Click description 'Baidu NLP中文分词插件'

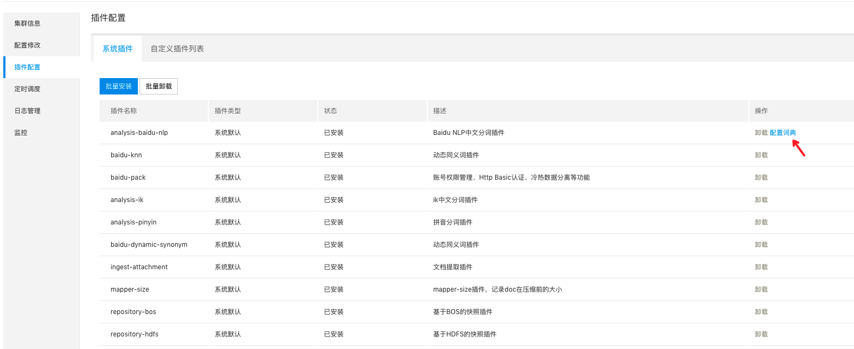pyautogui.click(x=469, y=133)
